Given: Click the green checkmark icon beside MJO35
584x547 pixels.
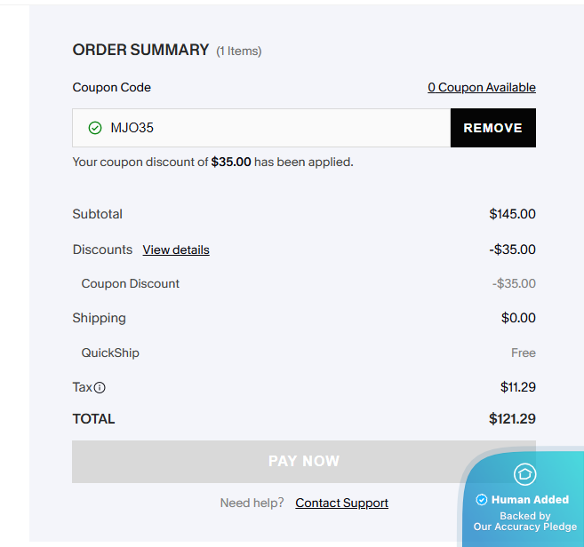Looking at the screenshot, I should 95,128.
